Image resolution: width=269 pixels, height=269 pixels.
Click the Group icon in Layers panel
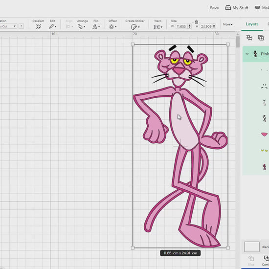[249, 37]
